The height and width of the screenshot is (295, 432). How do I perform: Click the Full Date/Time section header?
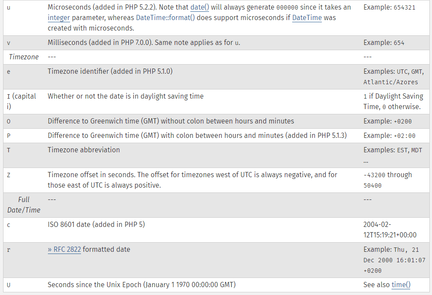[24, 205]
